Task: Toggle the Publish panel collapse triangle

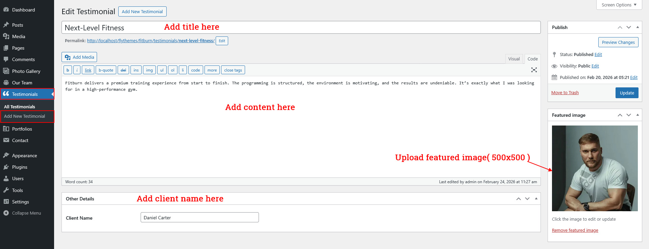Action: click(638, 27)
